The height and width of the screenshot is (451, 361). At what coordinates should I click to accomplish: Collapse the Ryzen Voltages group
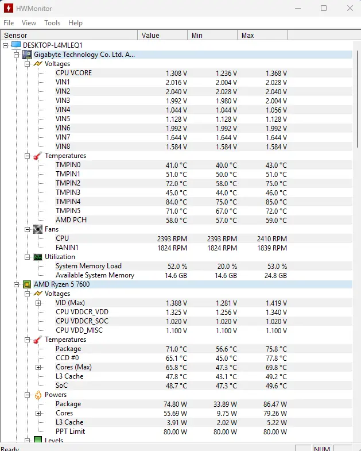tap(28, 294)
